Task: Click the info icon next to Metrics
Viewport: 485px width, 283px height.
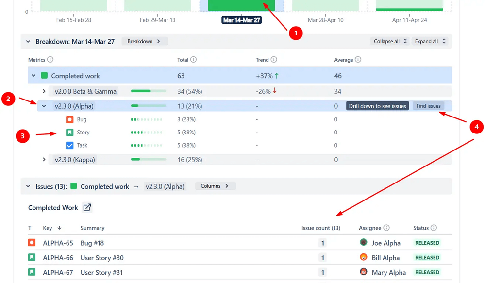Action: click(x=50, y=59)
